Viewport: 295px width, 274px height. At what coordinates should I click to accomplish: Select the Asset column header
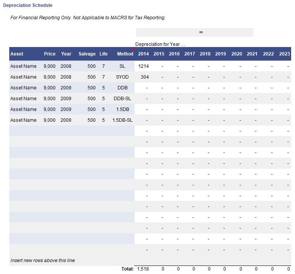click(17, 54)
